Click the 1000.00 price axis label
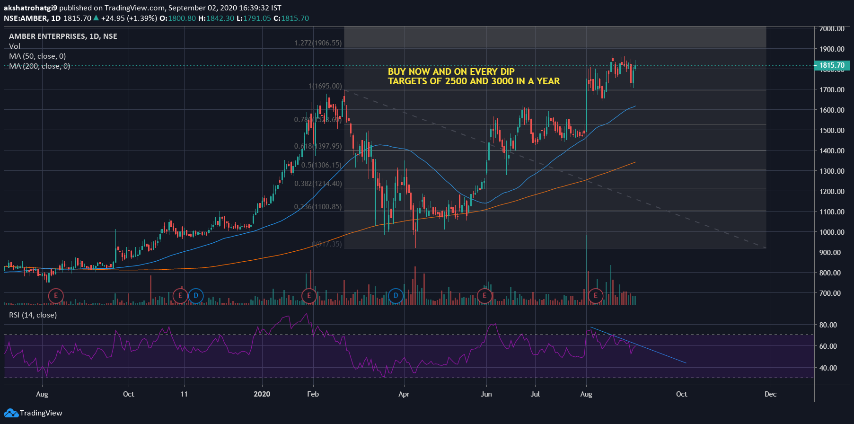854x424 pixels. click(832, 232)
